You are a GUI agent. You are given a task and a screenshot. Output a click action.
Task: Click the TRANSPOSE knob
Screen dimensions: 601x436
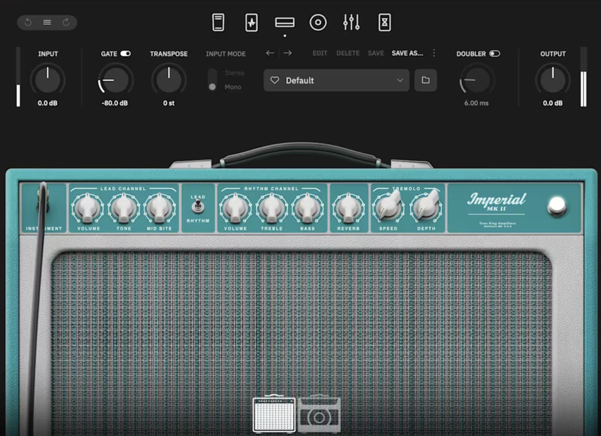[169, 79]
